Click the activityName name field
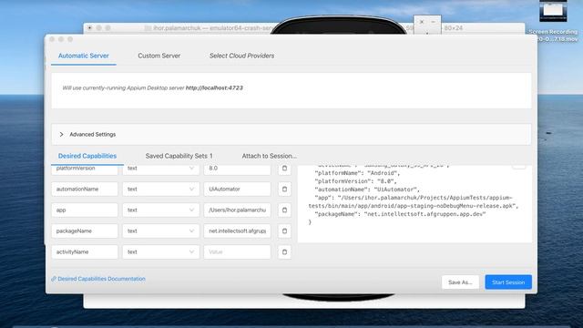 (85, 252)
